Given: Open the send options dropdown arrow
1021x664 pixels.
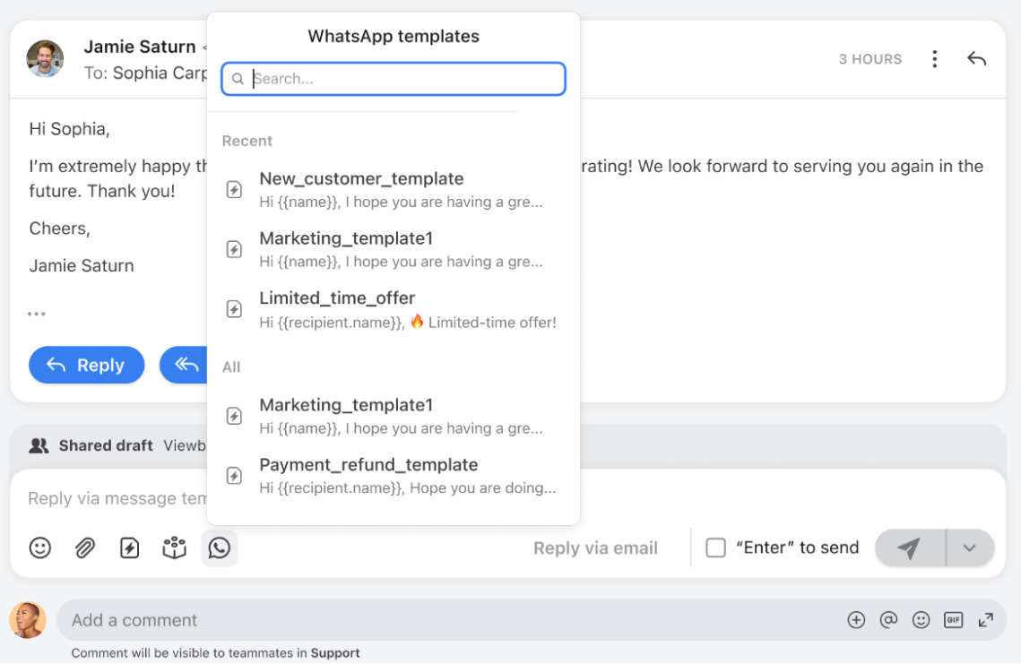Looking at the screenshot, I should point(970,548).
